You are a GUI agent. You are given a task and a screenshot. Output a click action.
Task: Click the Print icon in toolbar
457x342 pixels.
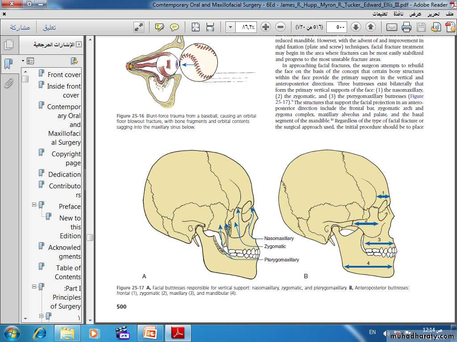[x=406, y=28]
